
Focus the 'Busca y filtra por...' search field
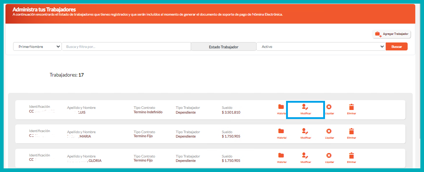point(126,47)
